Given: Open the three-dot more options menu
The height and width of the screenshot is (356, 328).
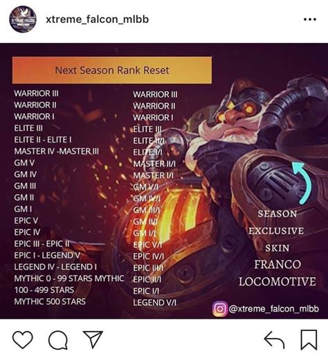Looking at the screenshot, I should (310, 19).
